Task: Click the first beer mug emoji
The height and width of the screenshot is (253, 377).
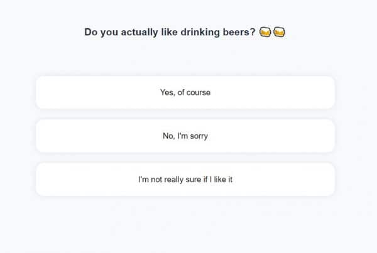Action: tap(265, 31)
